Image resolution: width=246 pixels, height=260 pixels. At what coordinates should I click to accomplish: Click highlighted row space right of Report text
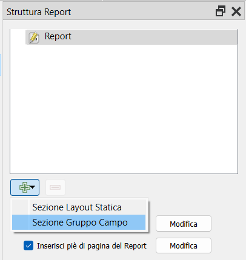click(154, 37)
